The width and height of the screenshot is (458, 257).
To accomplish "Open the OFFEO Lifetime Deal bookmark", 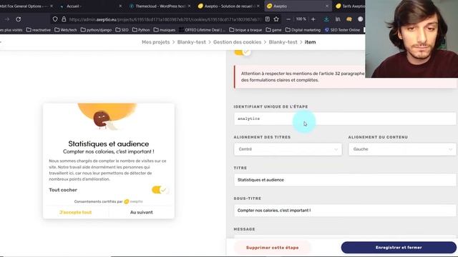I will 202,30.
